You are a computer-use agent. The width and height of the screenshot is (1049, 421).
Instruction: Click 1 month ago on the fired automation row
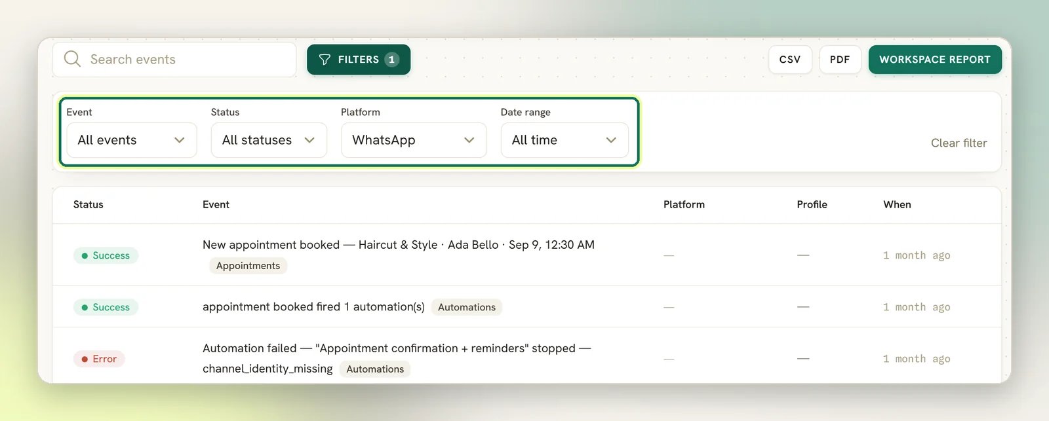click(x=917, y=307)
